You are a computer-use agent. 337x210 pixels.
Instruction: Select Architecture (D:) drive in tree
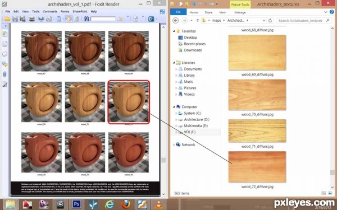click(197, 120)
